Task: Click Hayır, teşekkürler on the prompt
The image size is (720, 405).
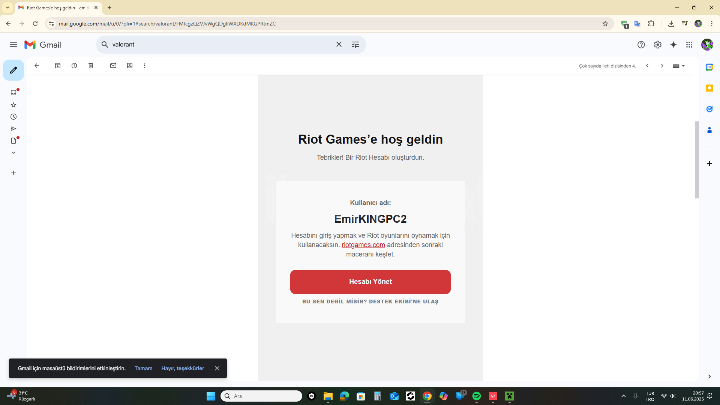Action: (x=183, y=368)
